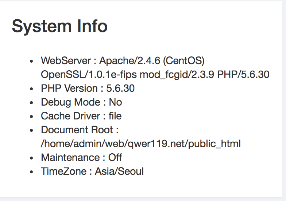Click the Maintenance label

click(x=70, y=158)
